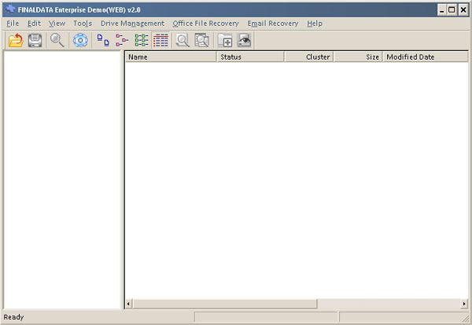Click the Open drive folder icon
Screen dimensions: 472x325
[x=16, y=40]
